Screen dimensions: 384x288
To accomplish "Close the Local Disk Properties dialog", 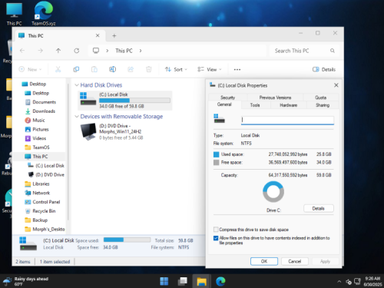I will click(336, 85).
